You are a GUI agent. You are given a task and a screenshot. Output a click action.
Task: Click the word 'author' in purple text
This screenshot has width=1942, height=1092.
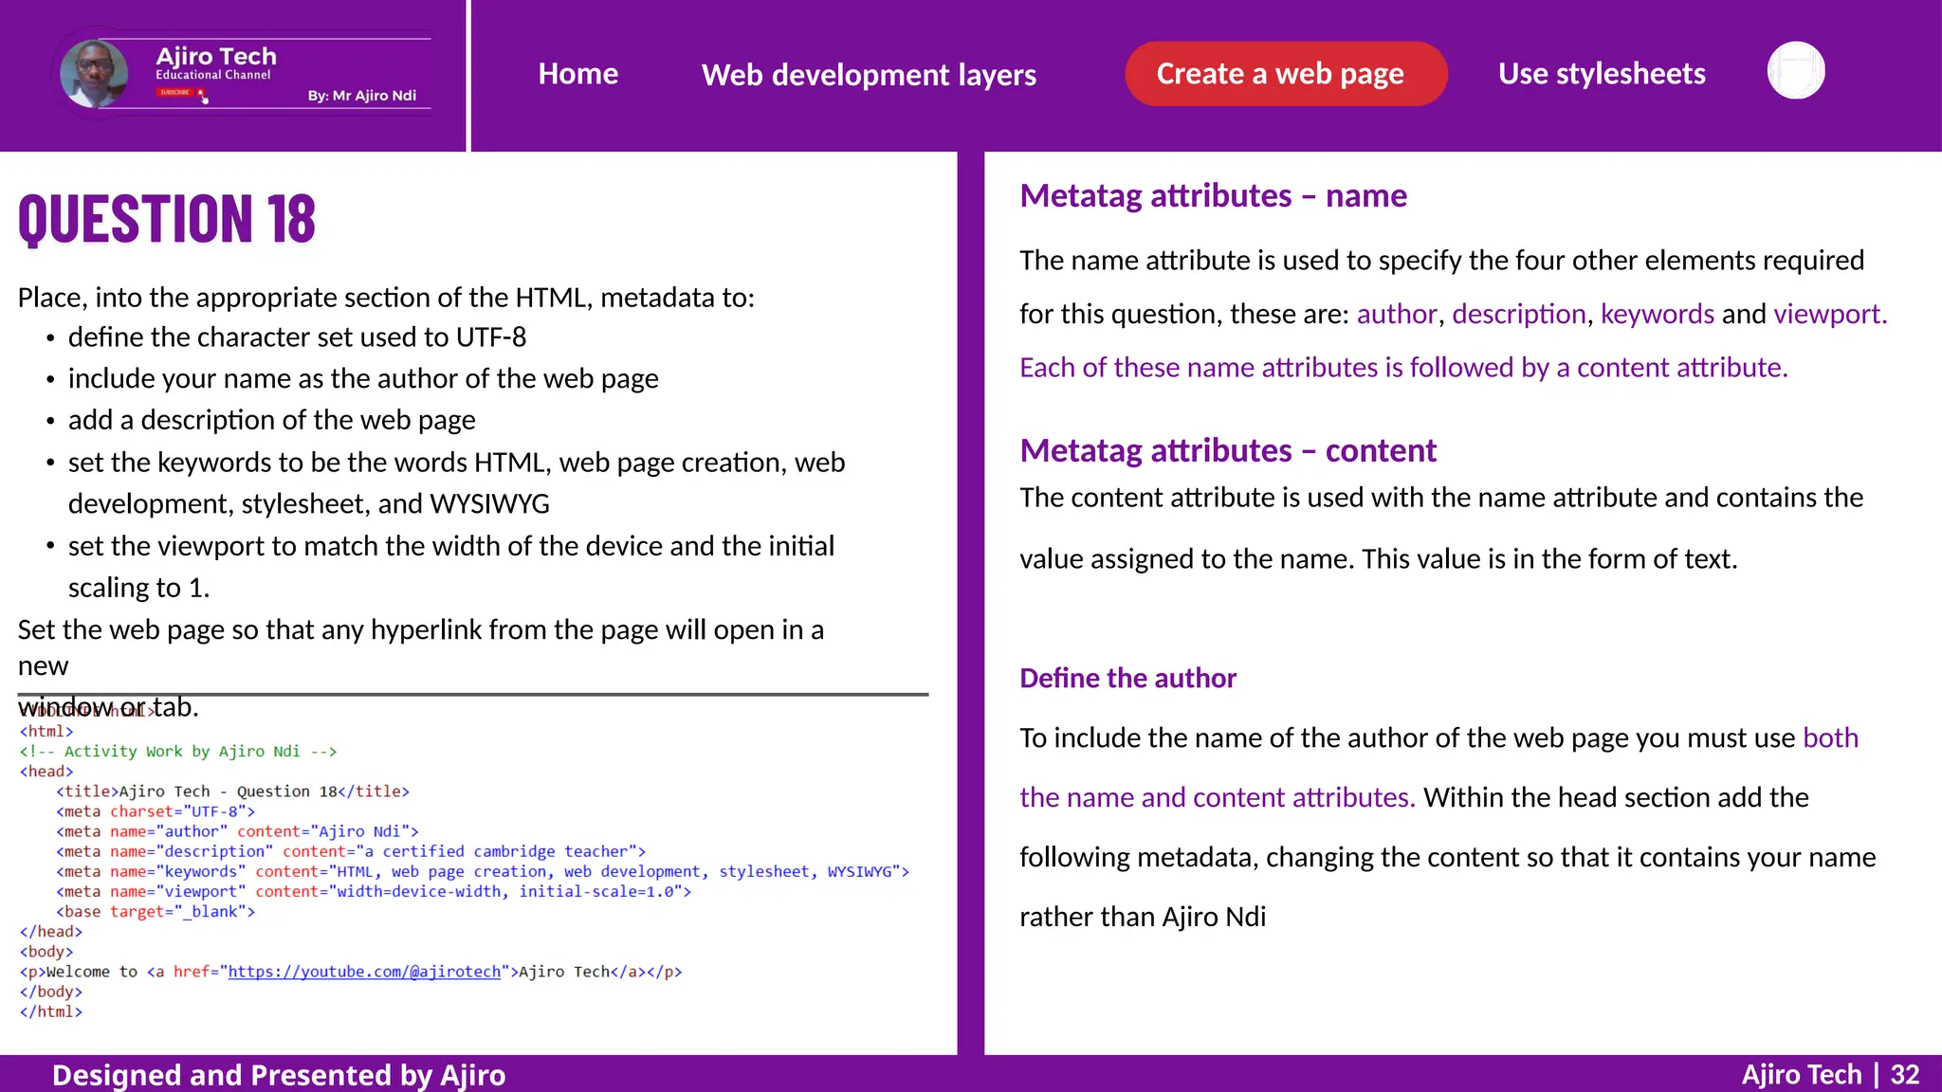click(1397, 314)
